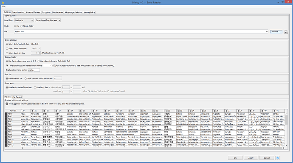Click the String type icon of column 23
293x163 pixels.
(57, 111)
